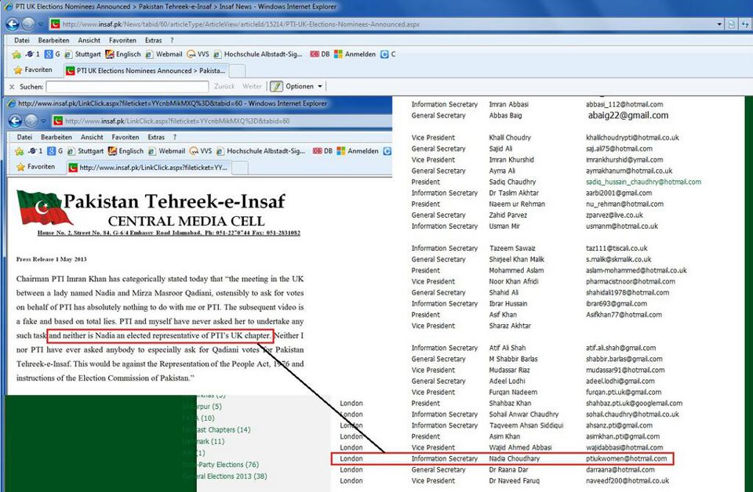Open Hochschule Albstadt-Sig... bookmark in top bar

(x=258, y=54)
